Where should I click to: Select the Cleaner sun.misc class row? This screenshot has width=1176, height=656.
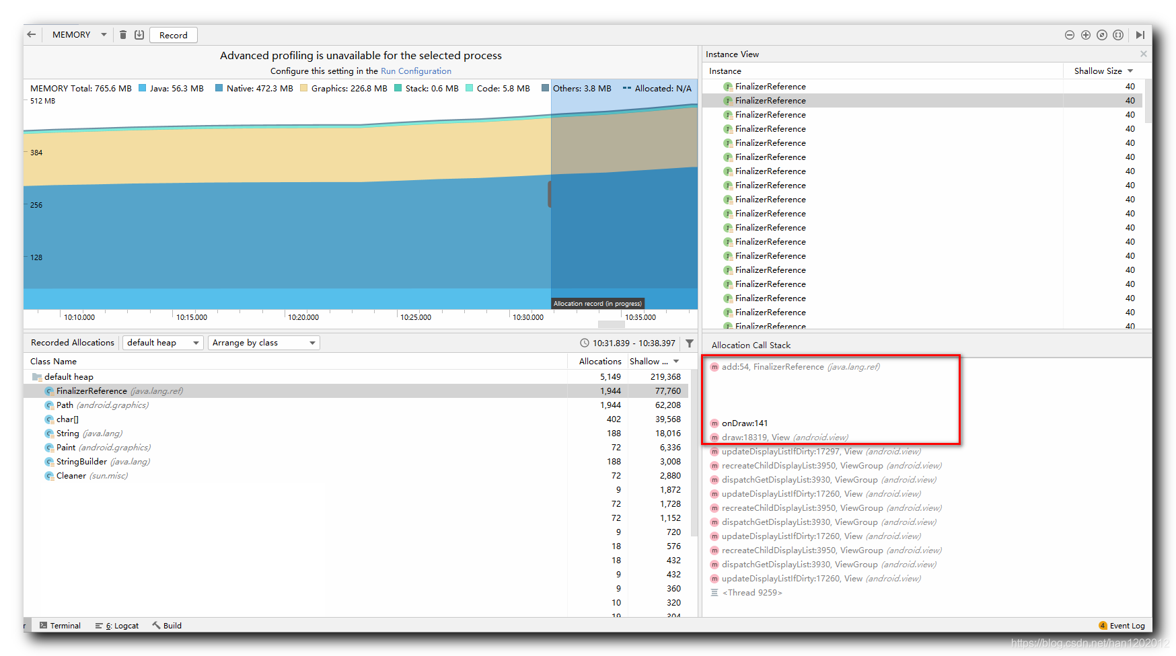pyautogui.click(x=357, y=475)
